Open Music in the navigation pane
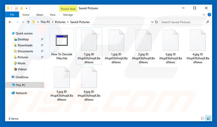This screenshot has height=127, width=217. point(20,63)
